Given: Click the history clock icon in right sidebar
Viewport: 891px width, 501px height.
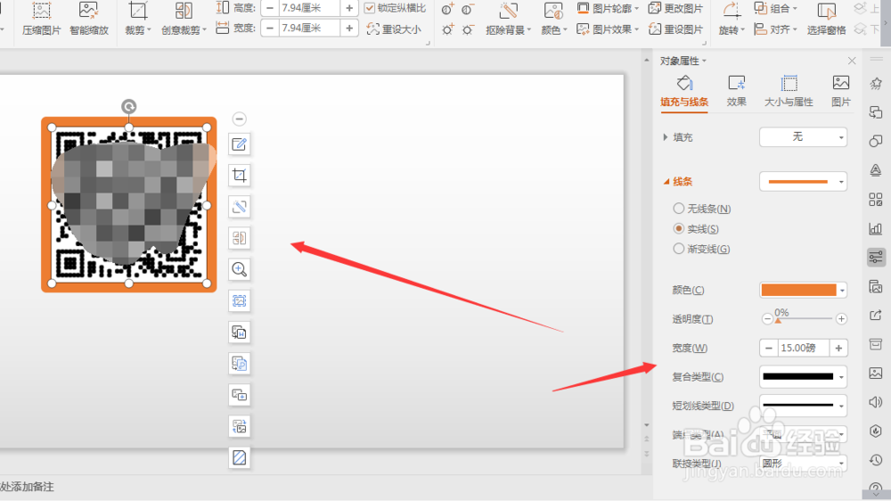Looking at the screenshot, I should coord(876,459).
